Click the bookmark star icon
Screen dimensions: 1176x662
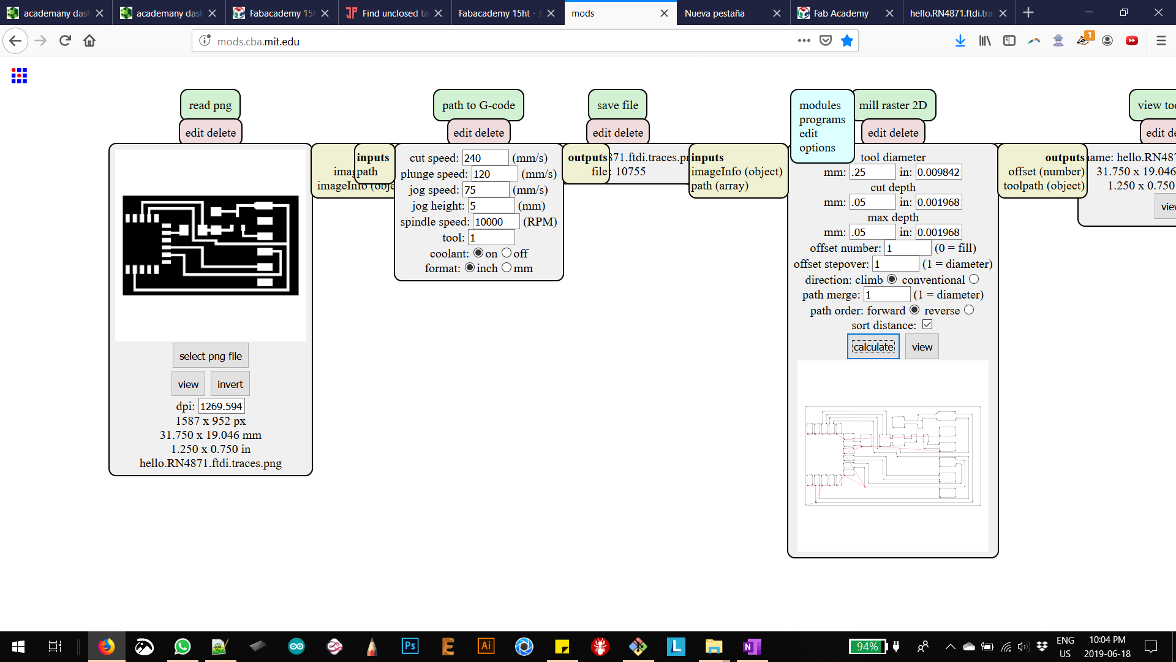point(846,41)
